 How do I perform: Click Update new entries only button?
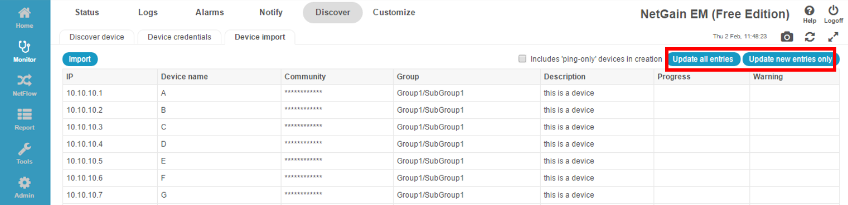[x=790, y=59]
